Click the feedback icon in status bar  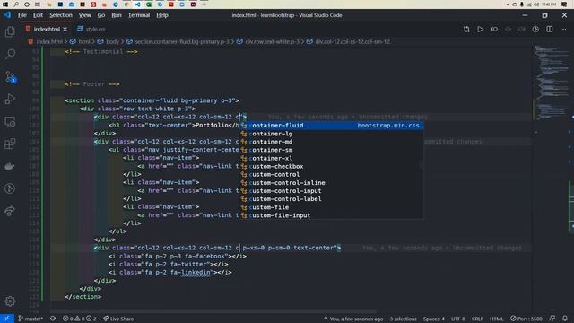tap(552, 319)
